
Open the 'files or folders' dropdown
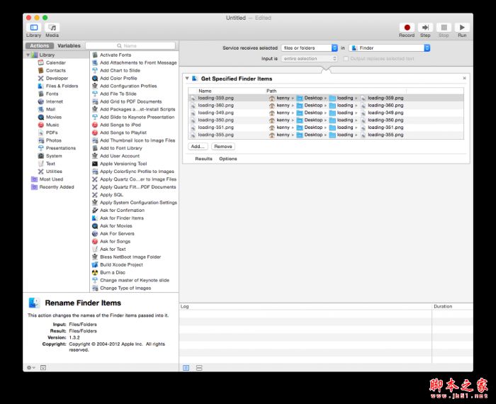click(x=308, y=47)
